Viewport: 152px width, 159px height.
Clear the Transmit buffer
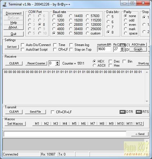pyautogui.click(x=14, y=112)
